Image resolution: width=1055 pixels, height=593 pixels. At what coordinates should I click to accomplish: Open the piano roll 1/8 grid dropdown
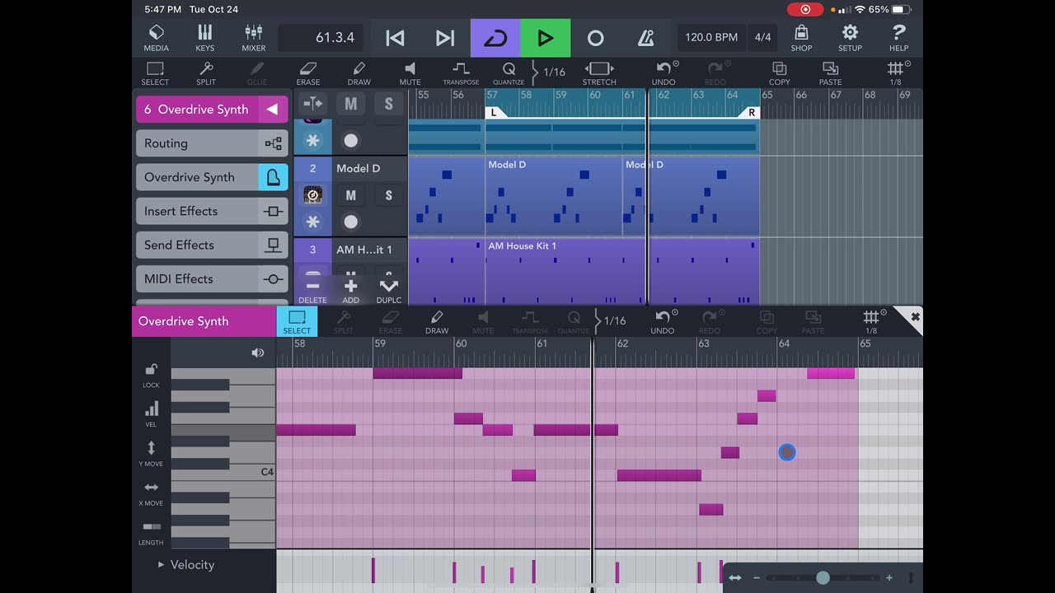pyautogui.click(x=871, y=321)
